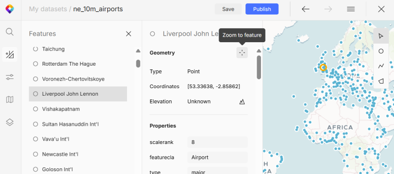
Task: Select the point draw tool on map
Action: (x=381, y=51)
